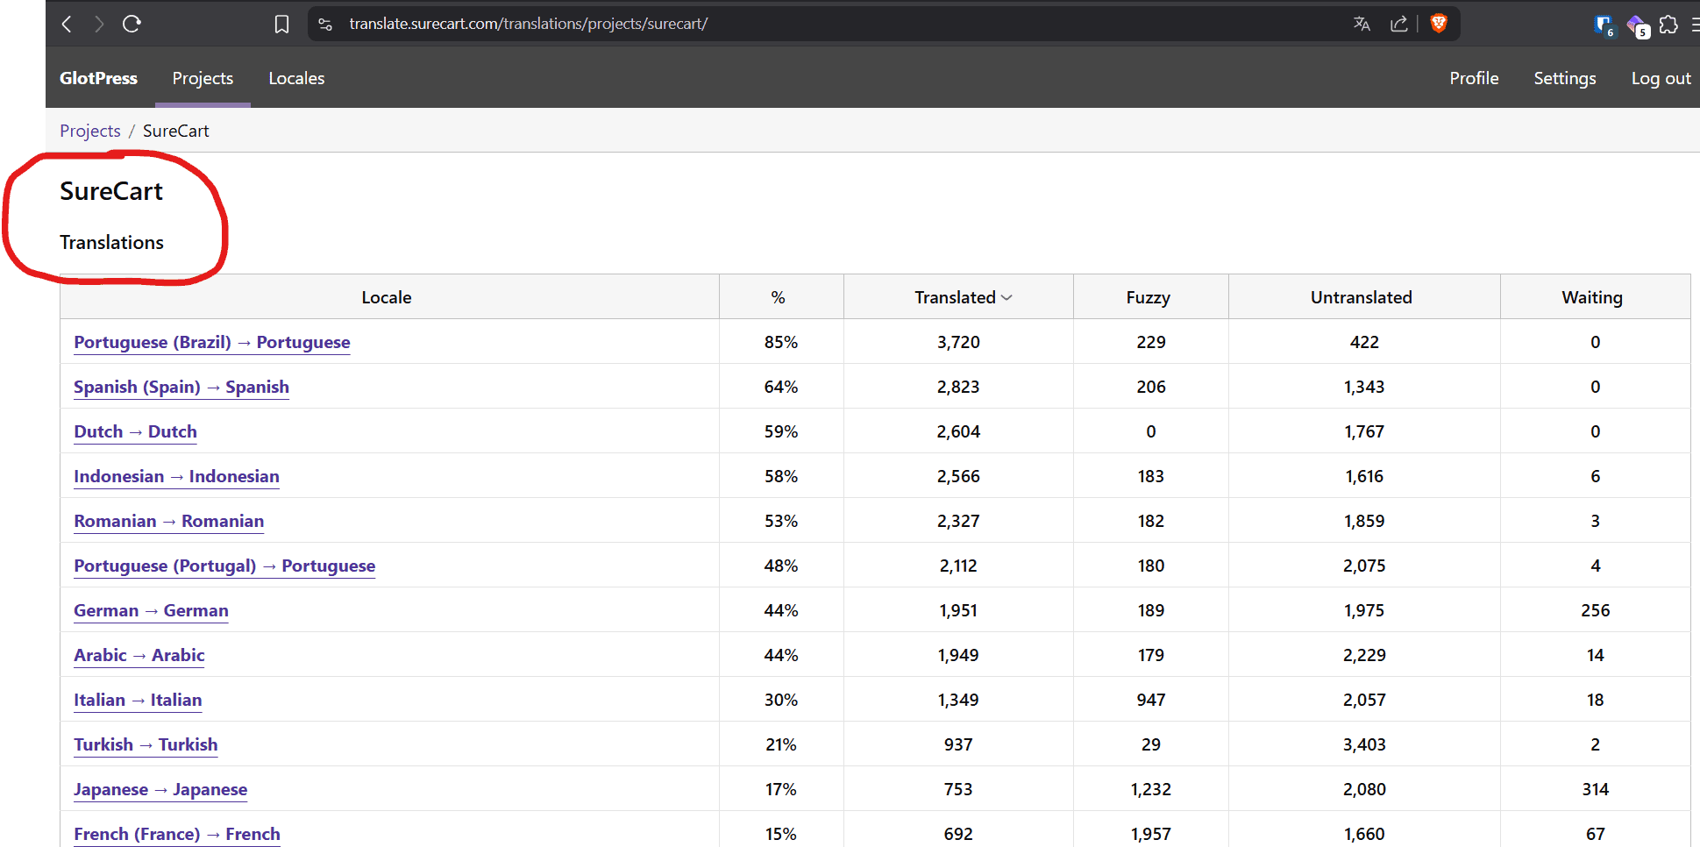Viewport: 1700px width, 847px height.
Task: Click the extensions puzzle piece icon
Action: point(1668,25)
